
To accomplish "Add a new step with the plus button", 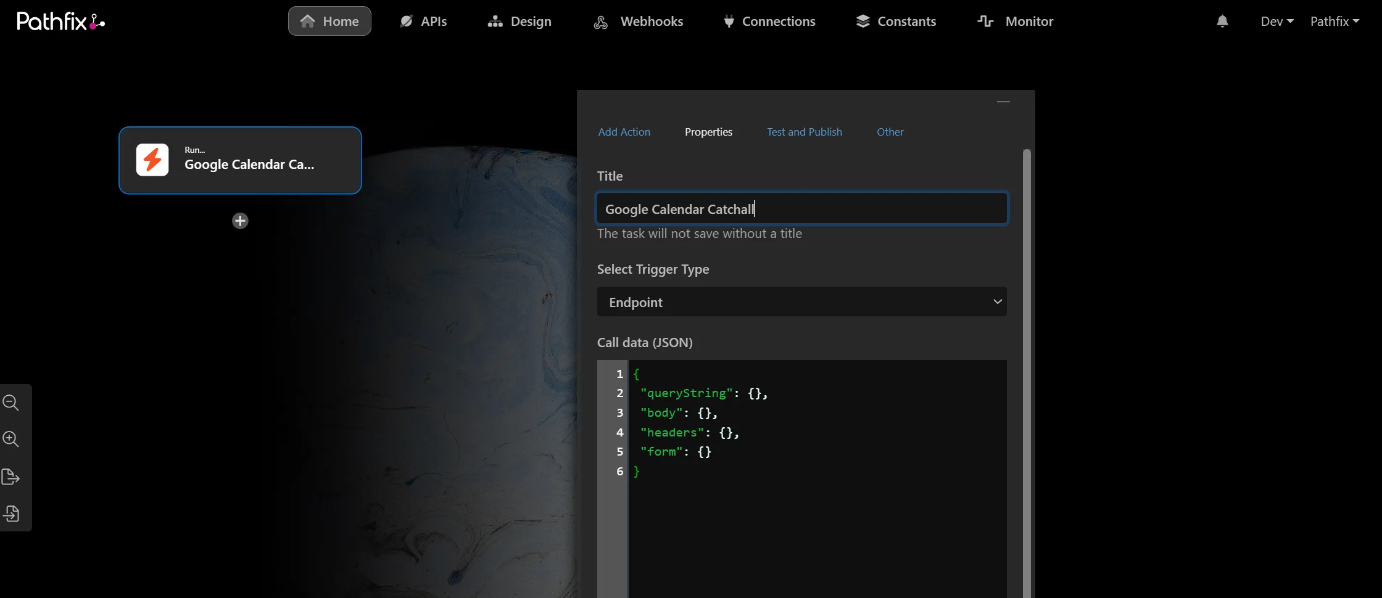I will click(x=240, y=221).
